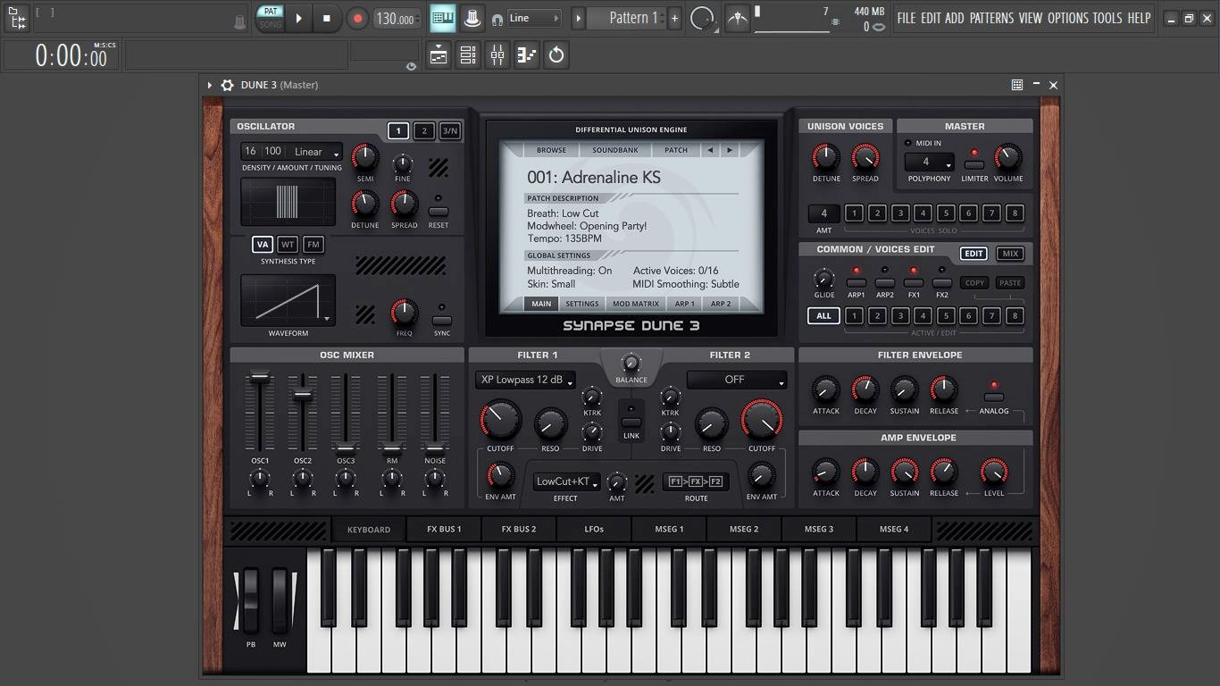1220x686 pixels.
Task: Click the pitch bend PB wheel
Action: pyautogui.click(x=251, y=600)
